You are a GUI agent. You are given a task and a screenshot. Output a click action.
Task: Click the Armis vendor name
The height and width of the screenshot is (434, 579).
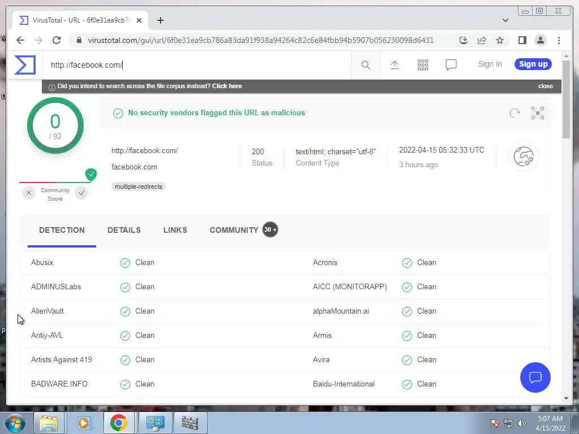pyautogui.click(x=322, y=336)
